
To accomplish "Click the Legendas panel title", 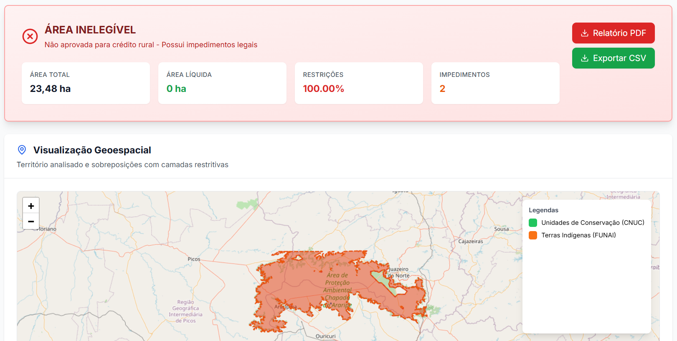I will pos(543,210).
